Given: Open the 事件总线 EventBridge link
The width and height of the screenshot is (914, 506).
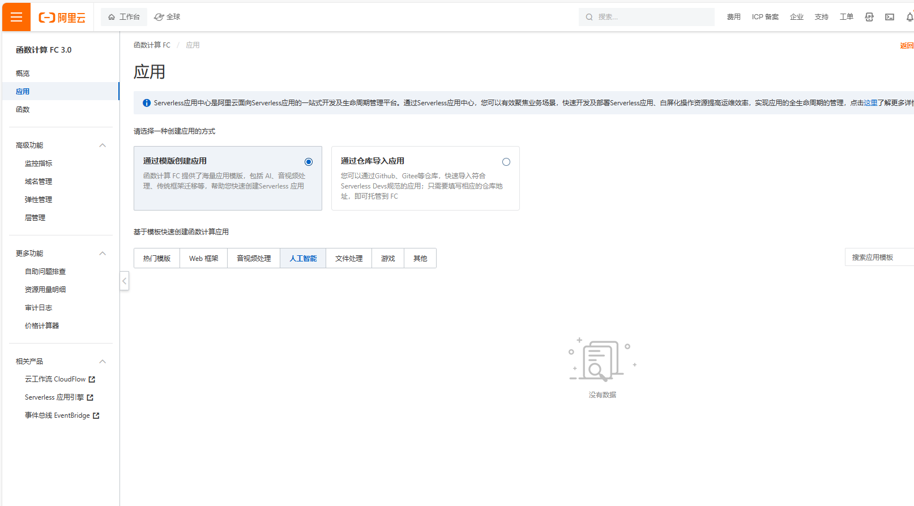Looking at the screenshot, I should [57, 415].
